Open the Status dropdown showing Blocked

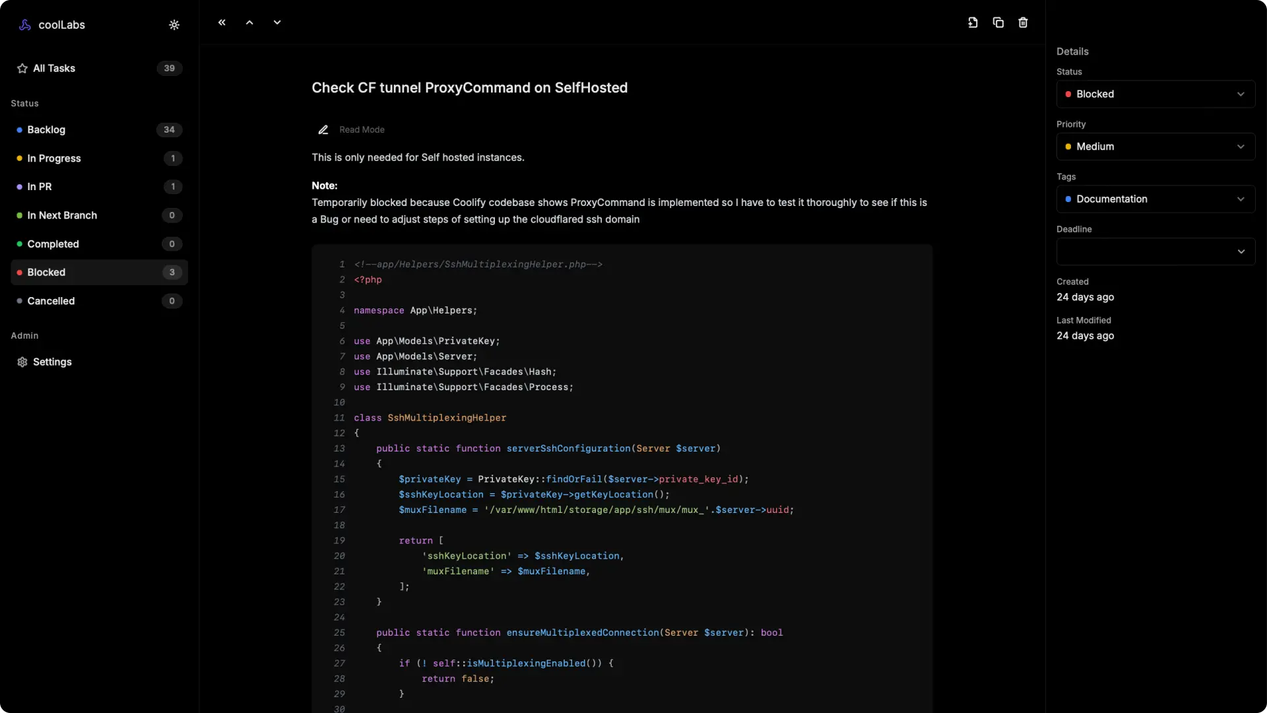[1155, 94]
